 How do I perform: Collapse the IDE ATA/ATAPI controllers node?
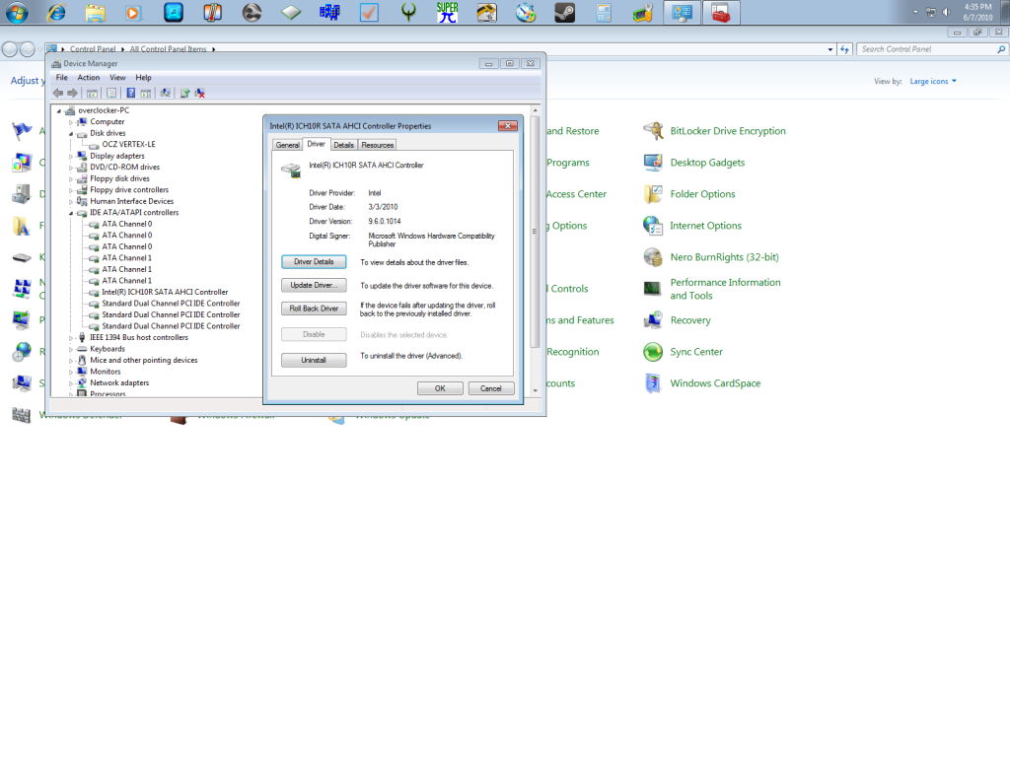point(71,213)
